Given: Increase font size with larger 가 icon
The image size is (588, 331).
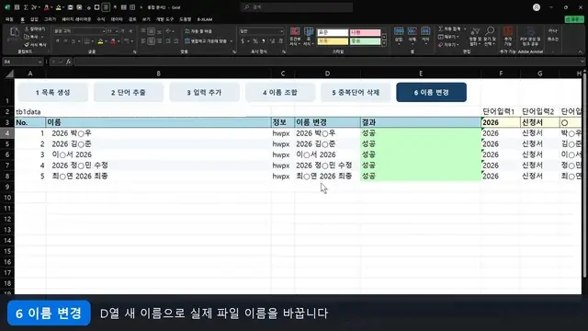Looking at the screenshot, I should pyautogui.click(x=122, y=31).
